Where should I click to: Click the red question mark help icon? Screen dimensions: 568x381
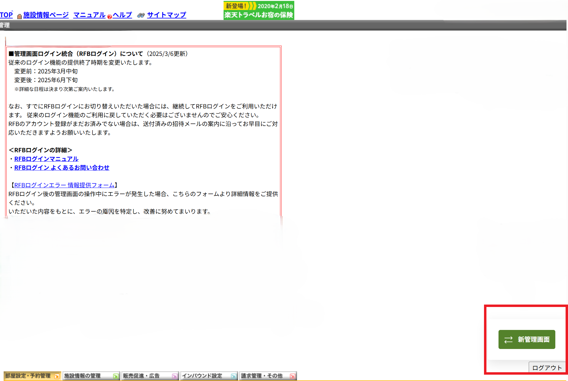tap(110, 17)
